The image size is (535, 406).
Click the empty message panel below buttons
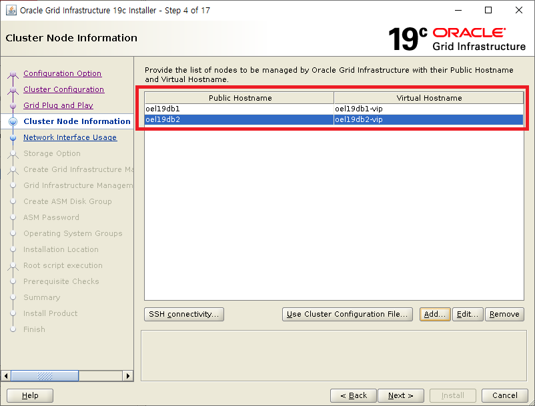click(x=334, y=355)
